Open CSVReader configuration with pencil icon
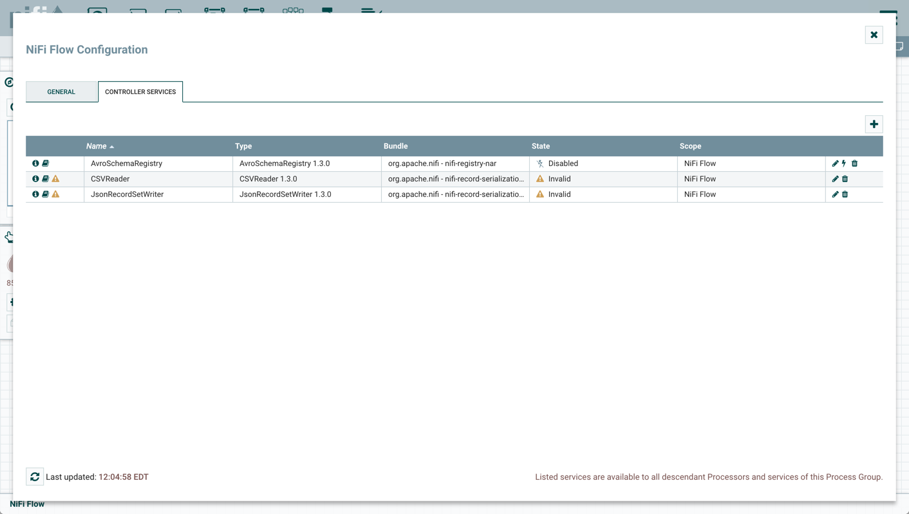 coord(835,179)
